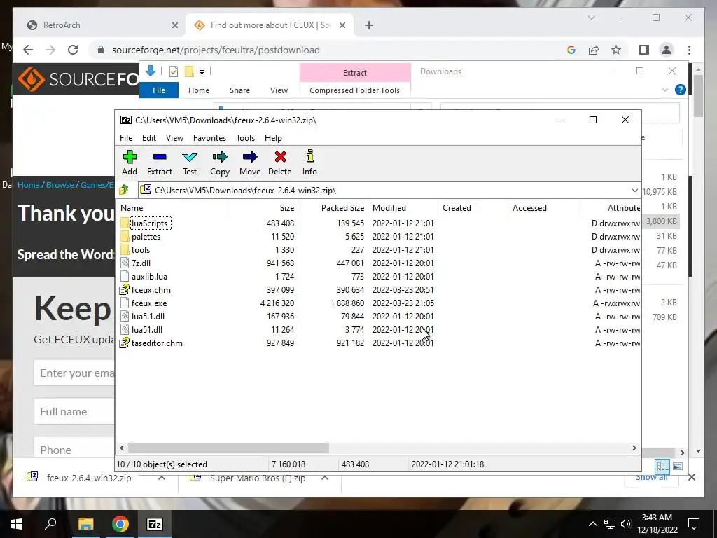Open the Chrome profile icon
This screenshot has height=538, width=717.
click(667, 50)
